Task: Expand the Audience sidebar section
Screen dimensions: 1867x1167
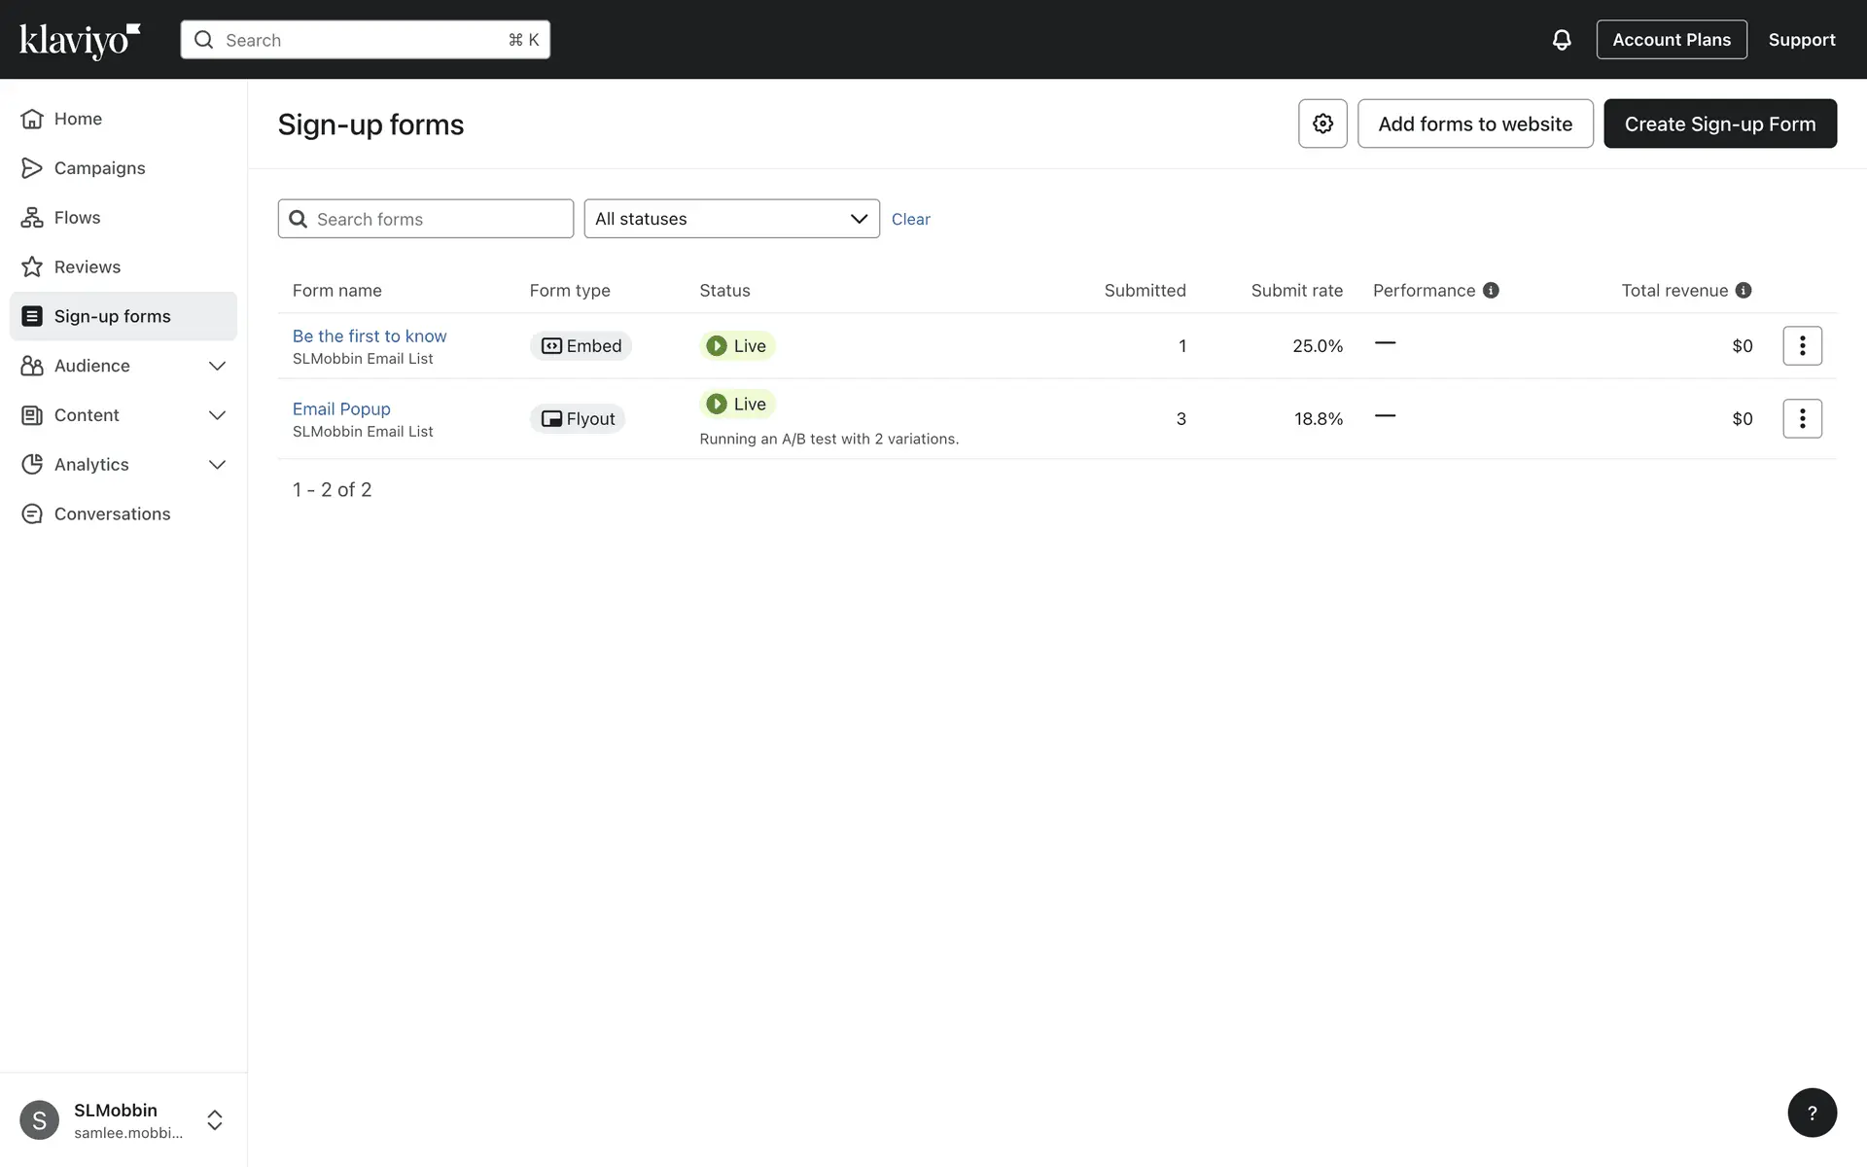Action: [217, 366]
